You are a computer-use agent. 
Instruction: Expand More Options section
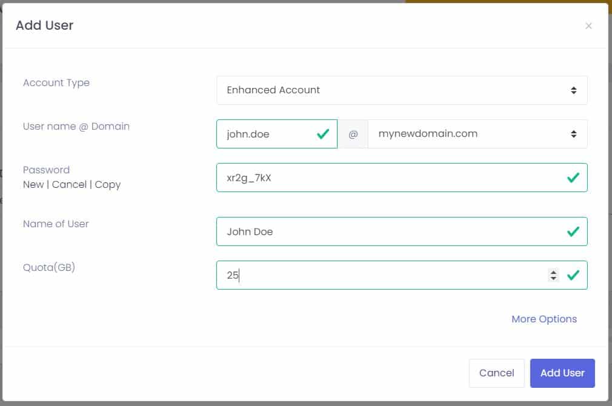pyautogui.click(x=544, y=319)
